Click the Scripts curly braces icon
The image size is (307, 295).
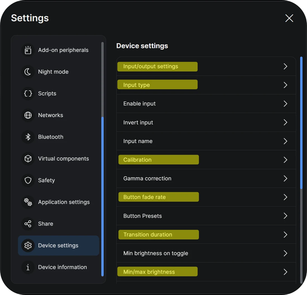point(28,93)
